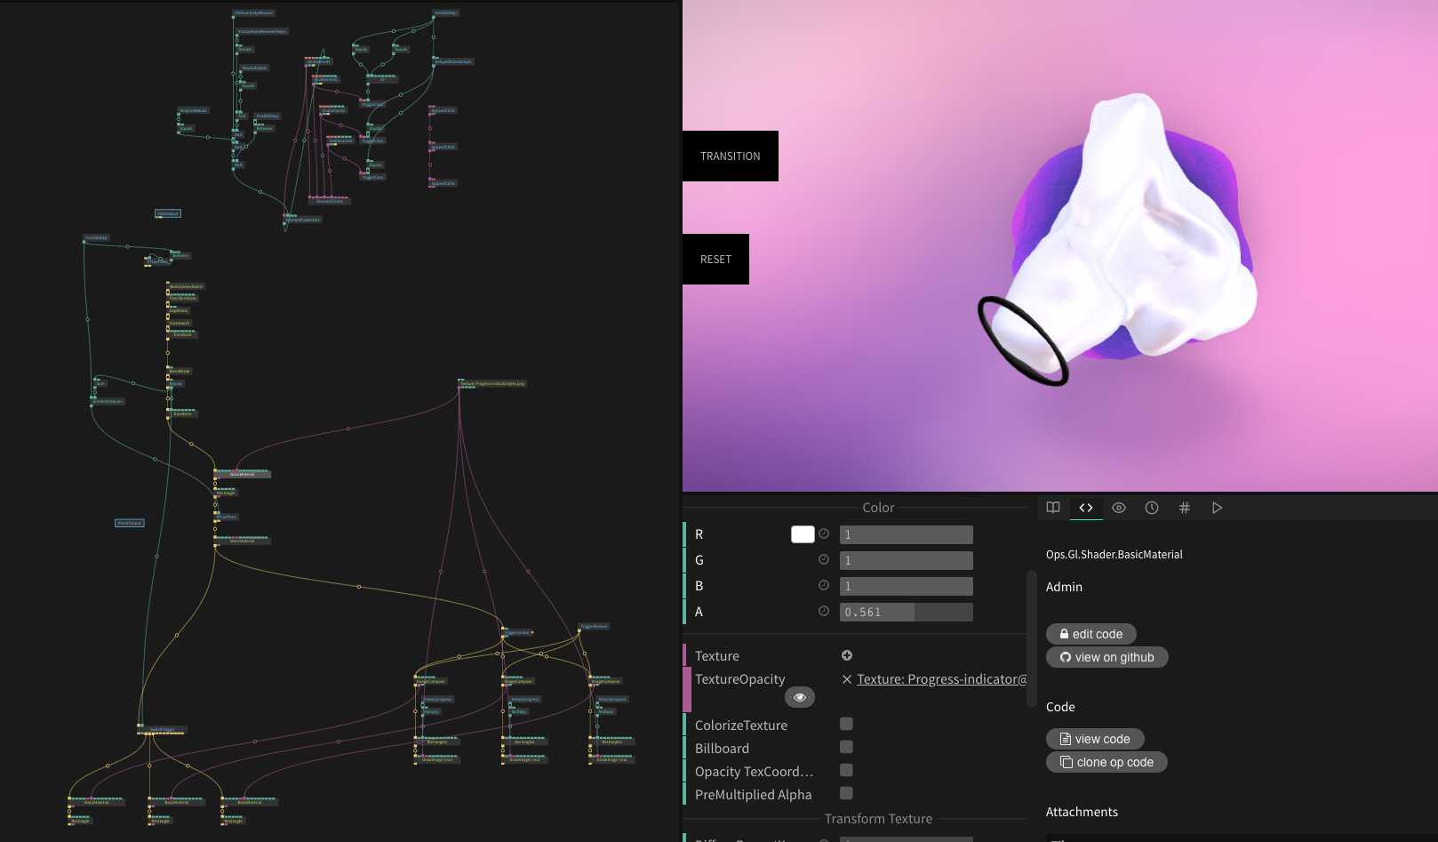Image resolution: width=1438 pixels, height=842 pixels.
Task: Open the view on github link
Action: [1106, 657]
